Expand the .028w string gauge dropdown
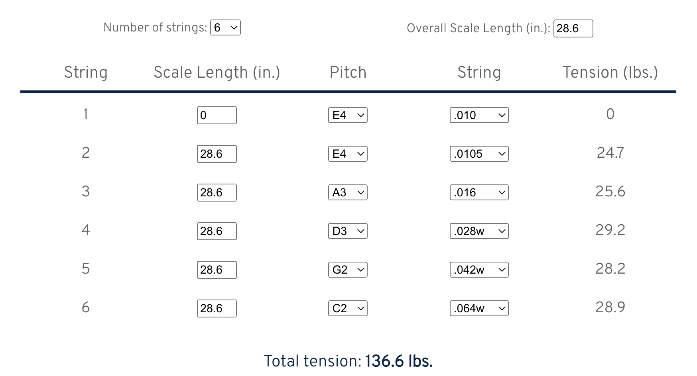The height and width of the screenshot is (376, 697). click(479, 231)
